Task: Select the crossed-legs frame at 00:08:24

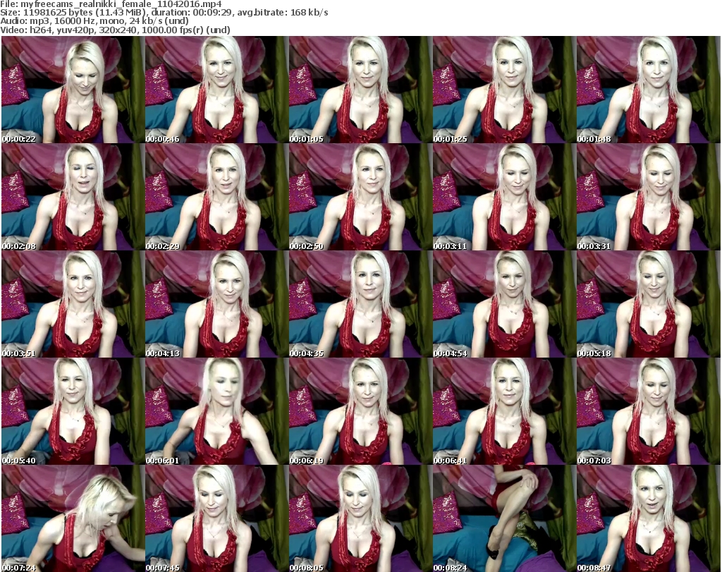Action: (504, 518)
